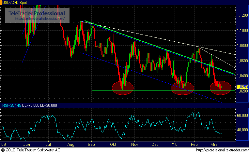Click the Aug label on the time axis
249x153 pixels.
coord(71,145)
